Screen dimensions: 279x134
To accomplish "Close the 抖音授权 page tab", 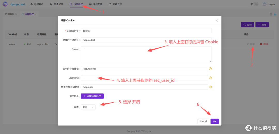I will point(35,14).
